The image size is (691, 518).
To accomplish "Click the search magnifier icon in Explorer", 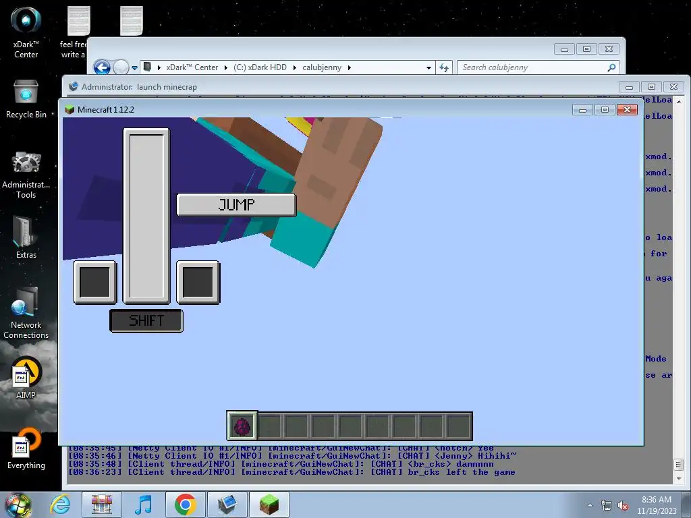I will click(x=611, y=67).
